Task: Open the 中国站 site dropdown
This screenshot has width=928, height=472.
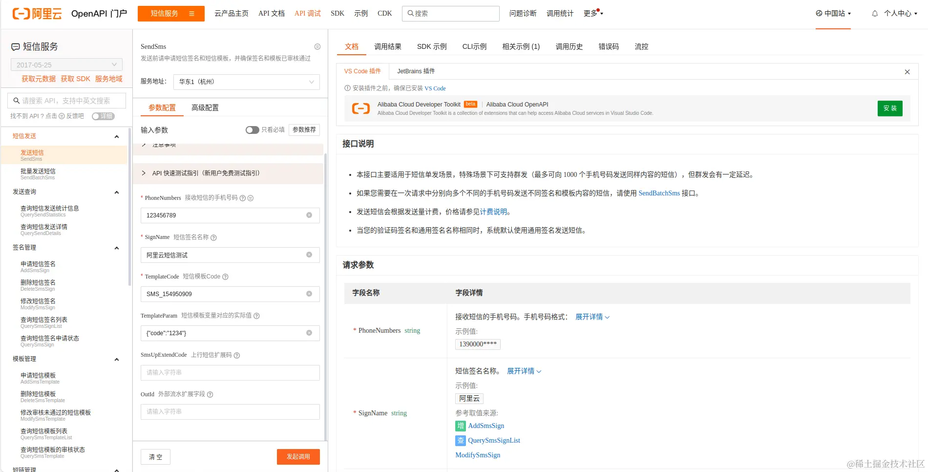Action: [x=833, y=14]
